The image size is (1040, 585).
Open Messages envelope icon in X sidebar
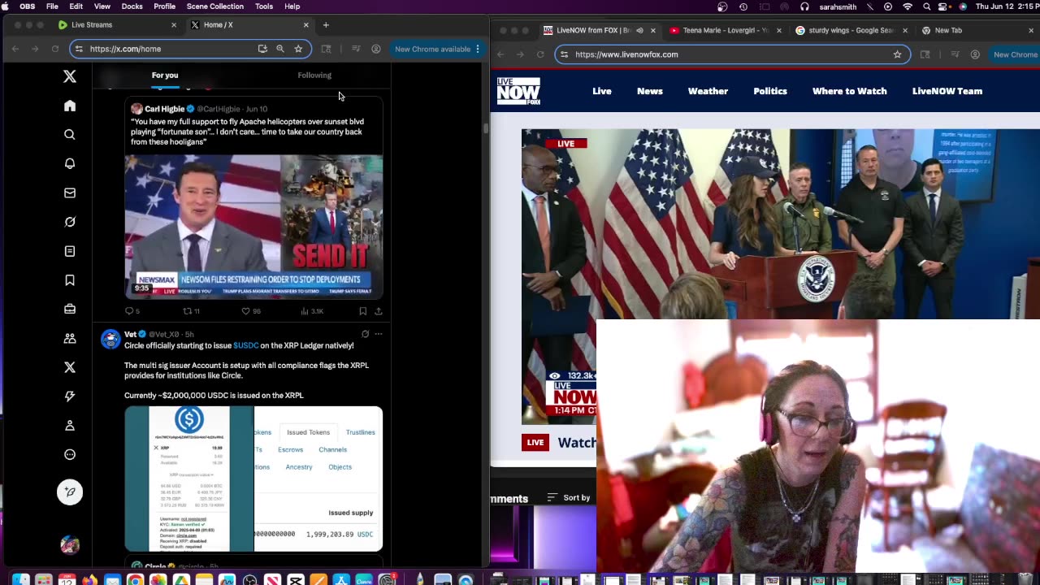(x=70, y=193)
